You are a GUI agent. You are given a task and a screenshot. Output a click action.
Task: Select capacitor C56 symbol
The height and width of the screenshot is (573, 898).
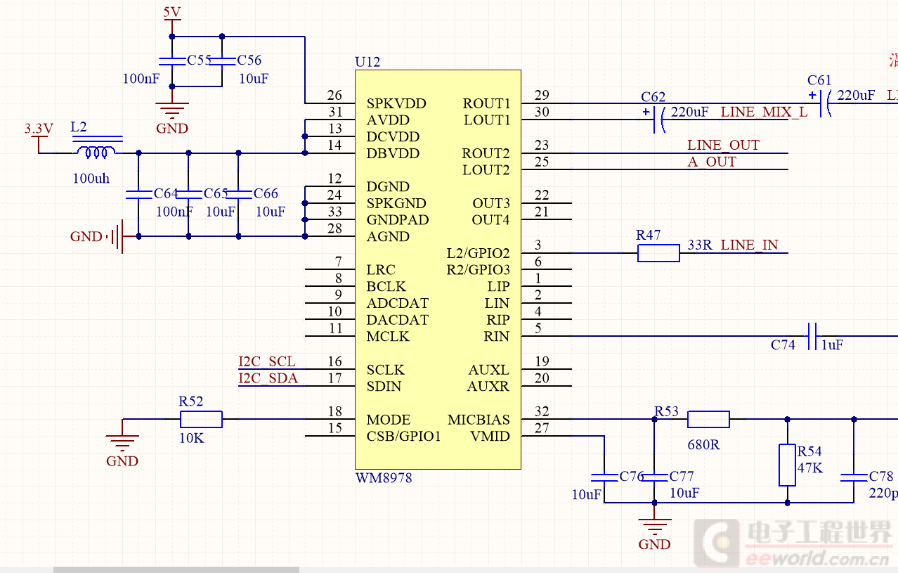coord(222,61)
